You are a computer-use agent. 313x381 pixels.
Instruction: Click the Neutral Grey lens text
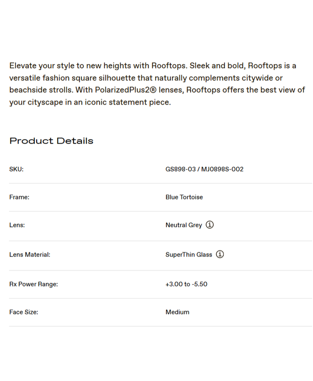184,225
